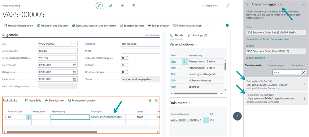Click Status zurücksetzen und stornieren
Screen dimensions: 309x137
(94, 26)
